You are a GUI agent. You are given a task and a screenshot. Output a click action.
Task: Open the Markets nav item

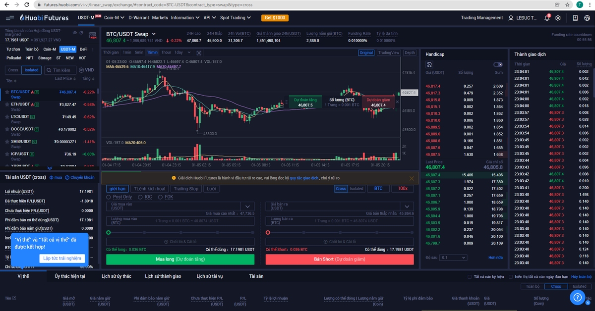160,18
